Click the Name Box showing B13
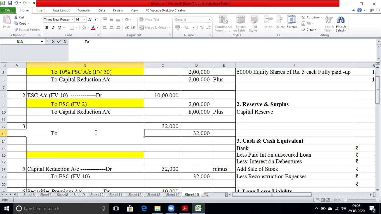 coord(20,42)
